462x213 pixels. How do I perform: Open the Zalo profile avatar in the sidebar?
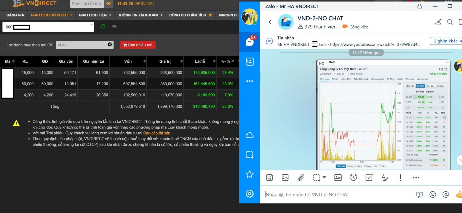click(x=249, y=17)
